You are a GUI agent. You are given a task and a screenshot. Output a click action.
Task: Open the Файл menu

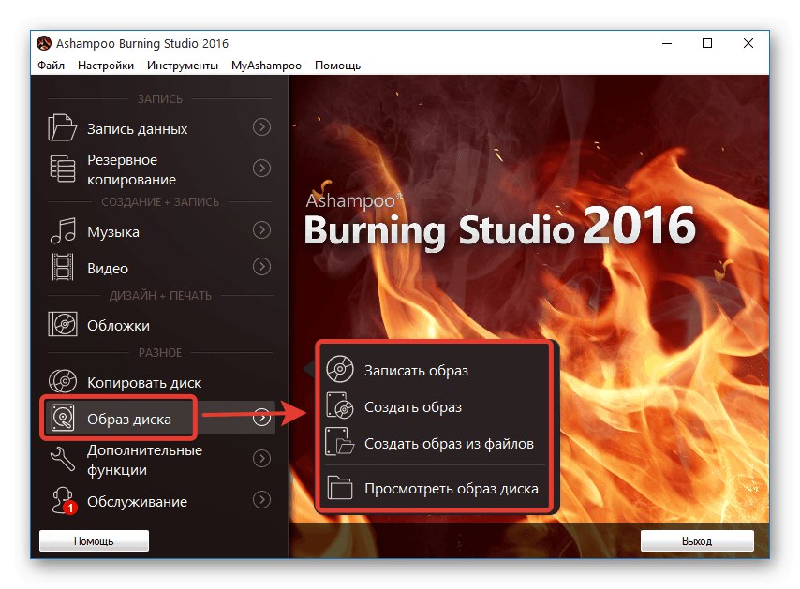[x=51, y=66]
